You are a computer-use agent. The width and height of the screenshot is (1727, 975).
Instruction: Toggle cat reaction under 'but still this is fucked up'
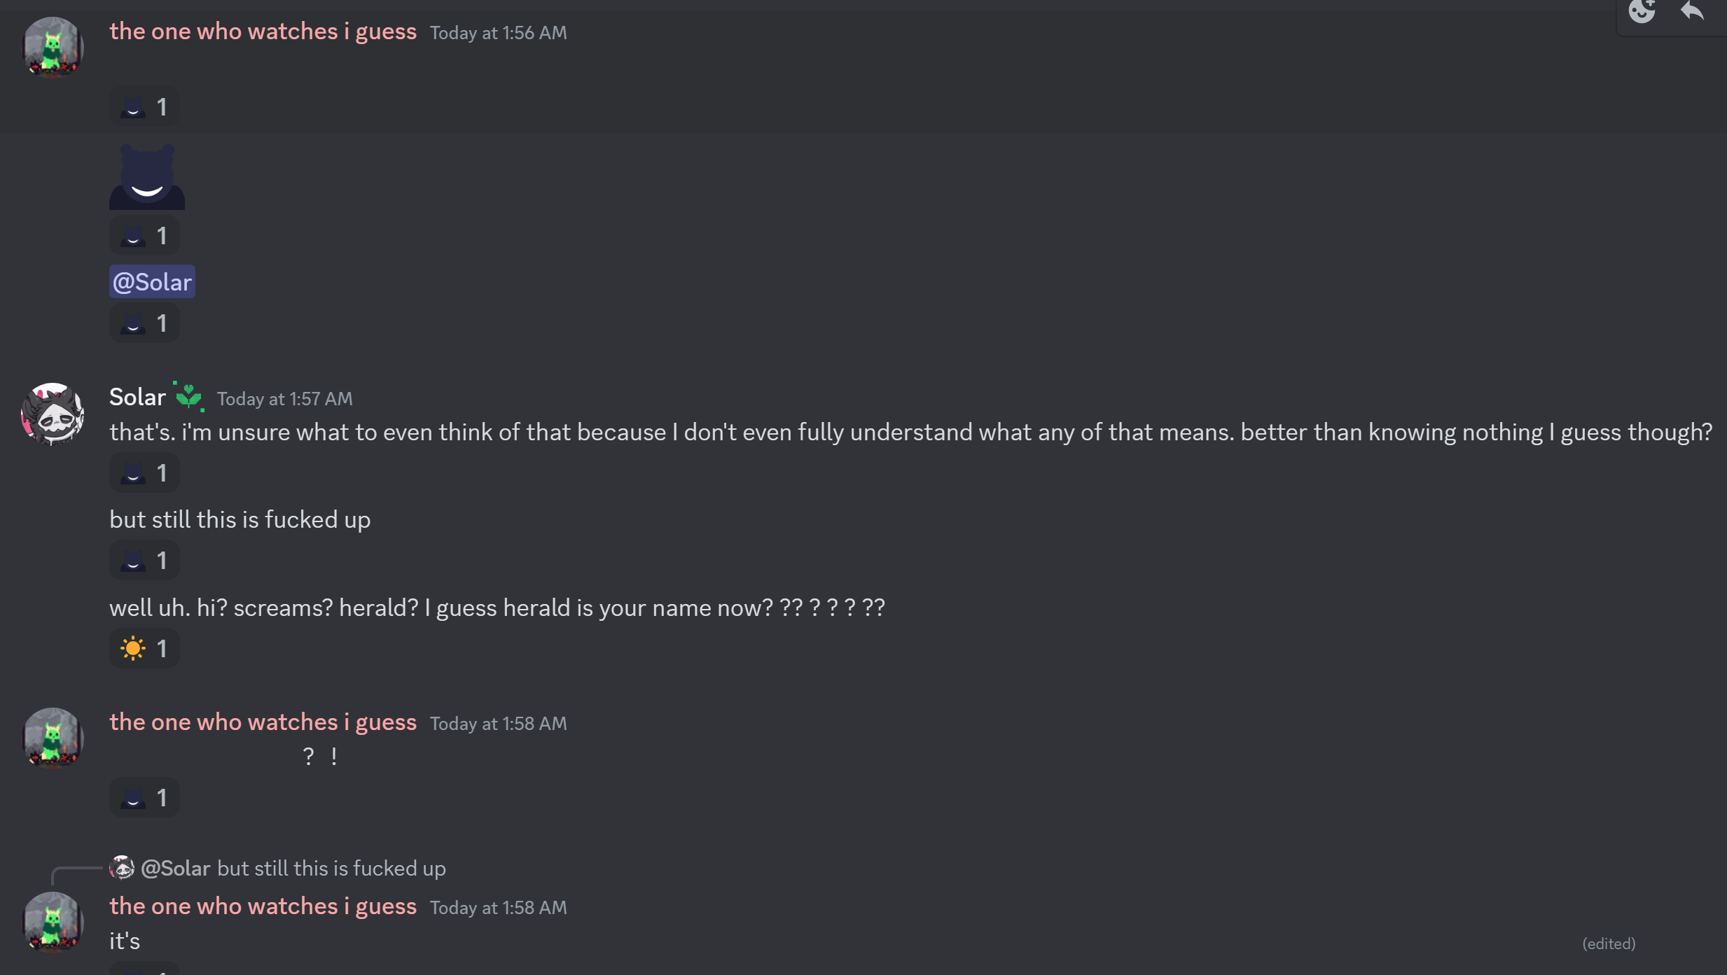pyautogui.click(x=144, y=561)
